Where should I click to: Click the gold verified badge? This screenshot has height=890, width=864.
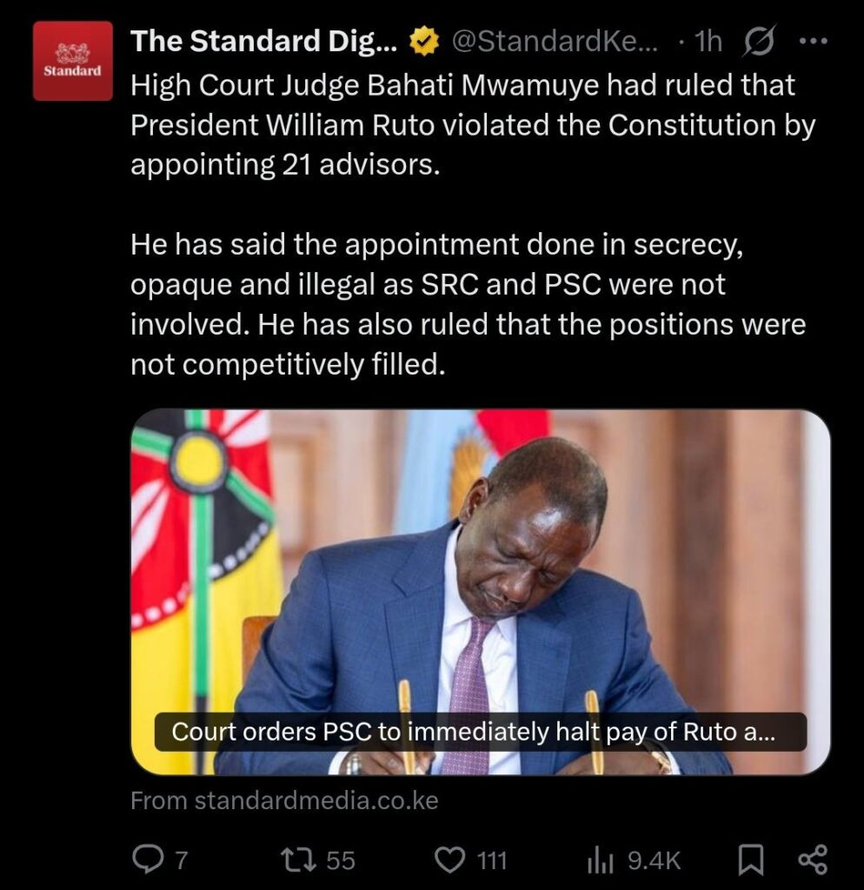[x=425, y=42]
